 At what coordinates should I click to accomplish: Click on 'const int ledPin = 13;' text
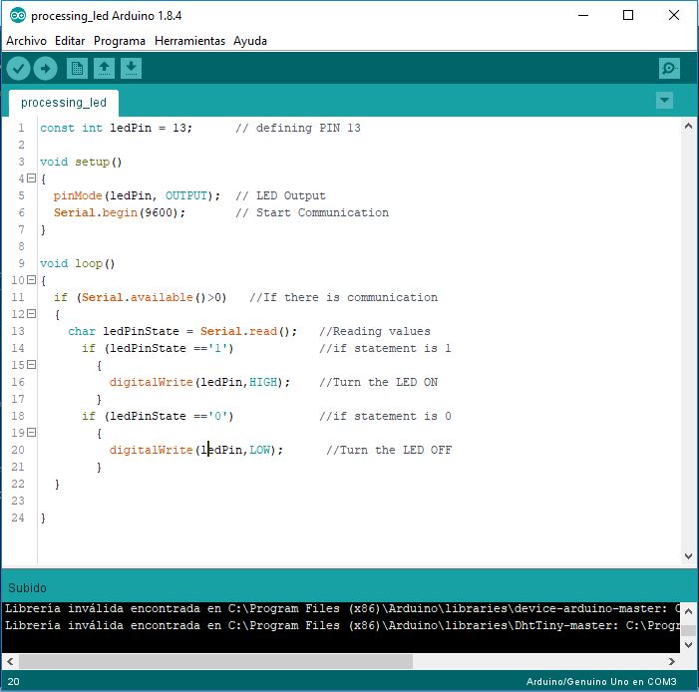(117, 128)
